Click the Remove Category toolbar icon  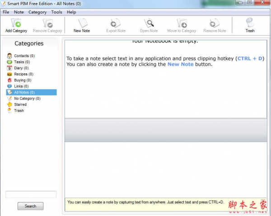click(47, 26)
